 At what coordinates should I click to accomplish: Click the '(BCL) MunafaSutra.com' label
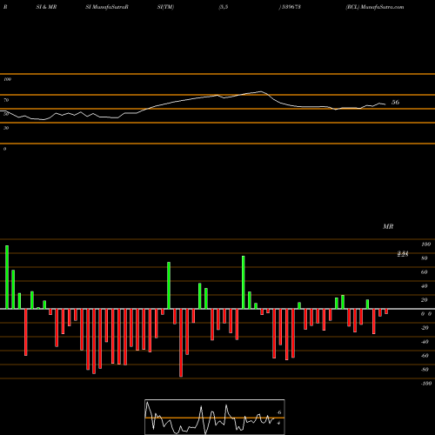375,7
